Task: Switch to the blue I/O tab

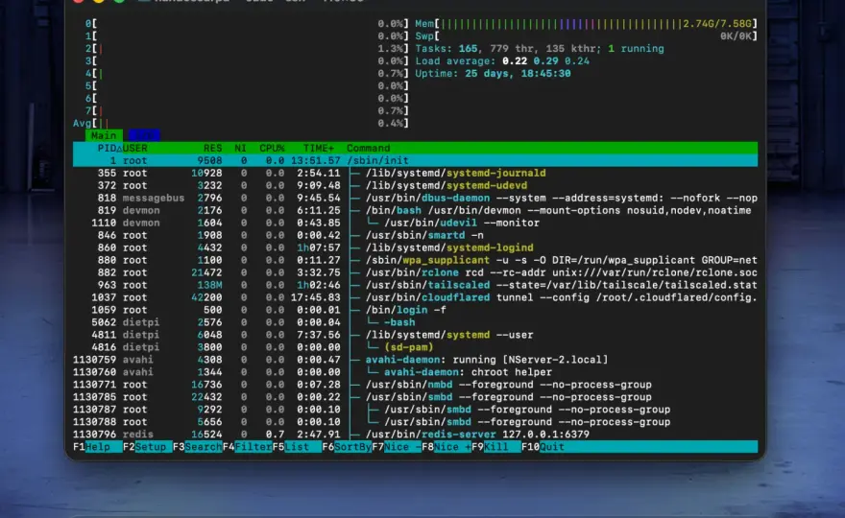Action: tap(144, 135)
